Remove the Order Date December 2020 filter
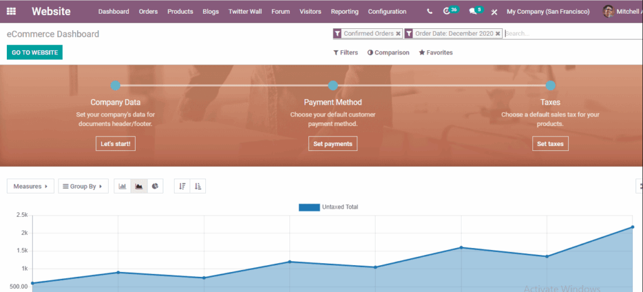This screenshot has width=643, height=292. point(497,34)
